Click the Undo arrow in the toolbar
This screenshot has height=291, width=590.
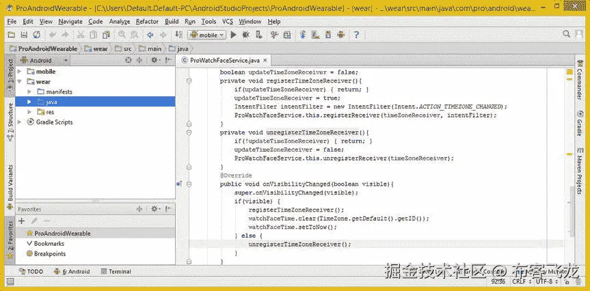[x=53, y=35]
